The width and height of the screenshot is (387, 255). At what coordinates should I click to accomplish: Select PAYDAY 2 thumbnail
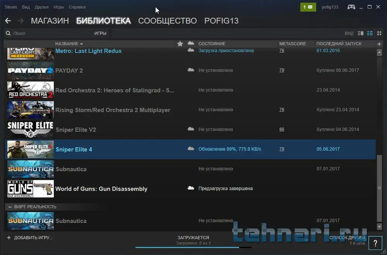(x=30, y=70)
